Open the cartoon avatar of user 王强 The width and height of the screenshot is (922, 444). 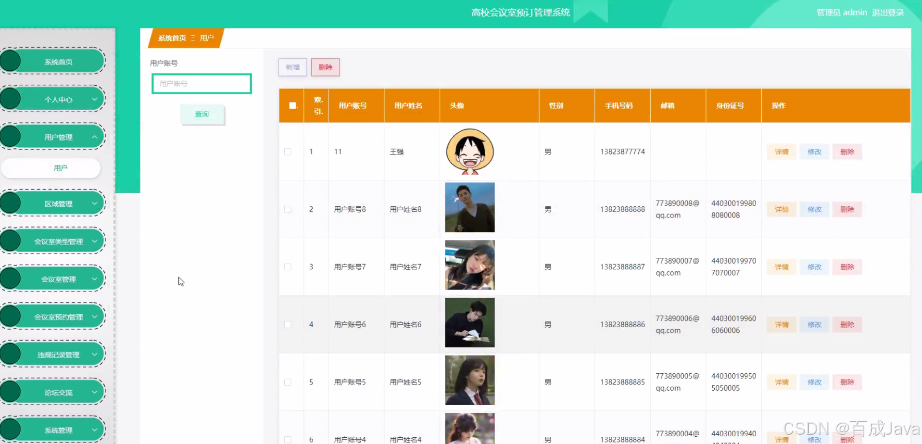[x=470, y=151]
